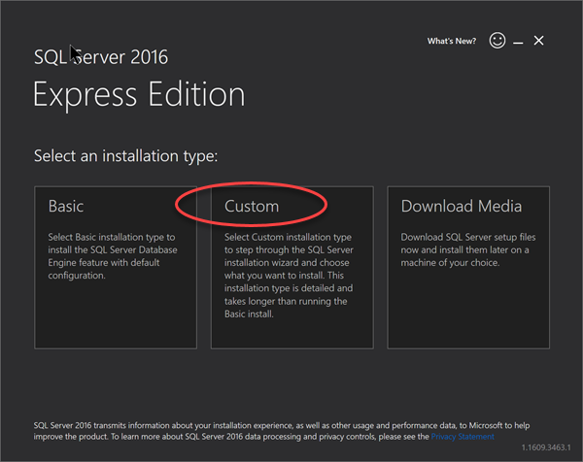This screenshot has height=462, width=583.
Task: Click the data transmission notice text
Action: point(282,431)
